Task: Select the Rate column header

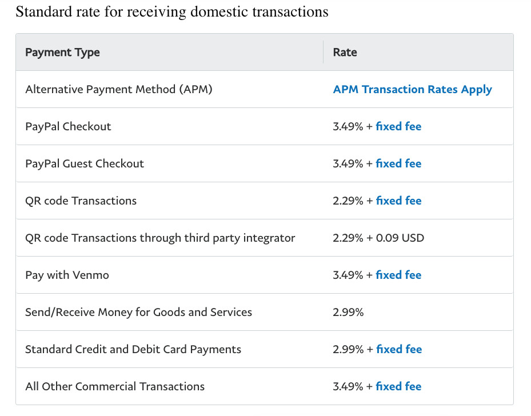Action: [x=345, y=52]
